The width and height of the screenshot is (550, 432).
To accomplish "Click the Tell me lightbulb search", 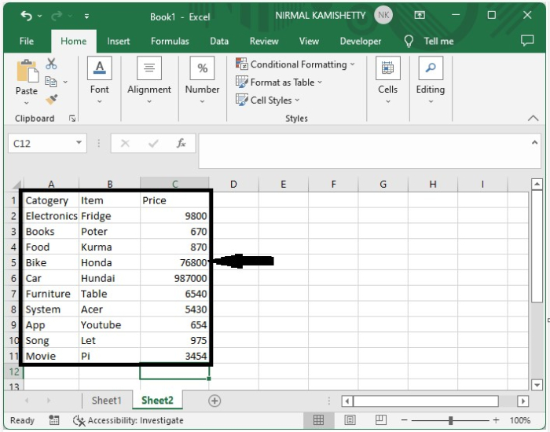I will [x=429, y=41].
